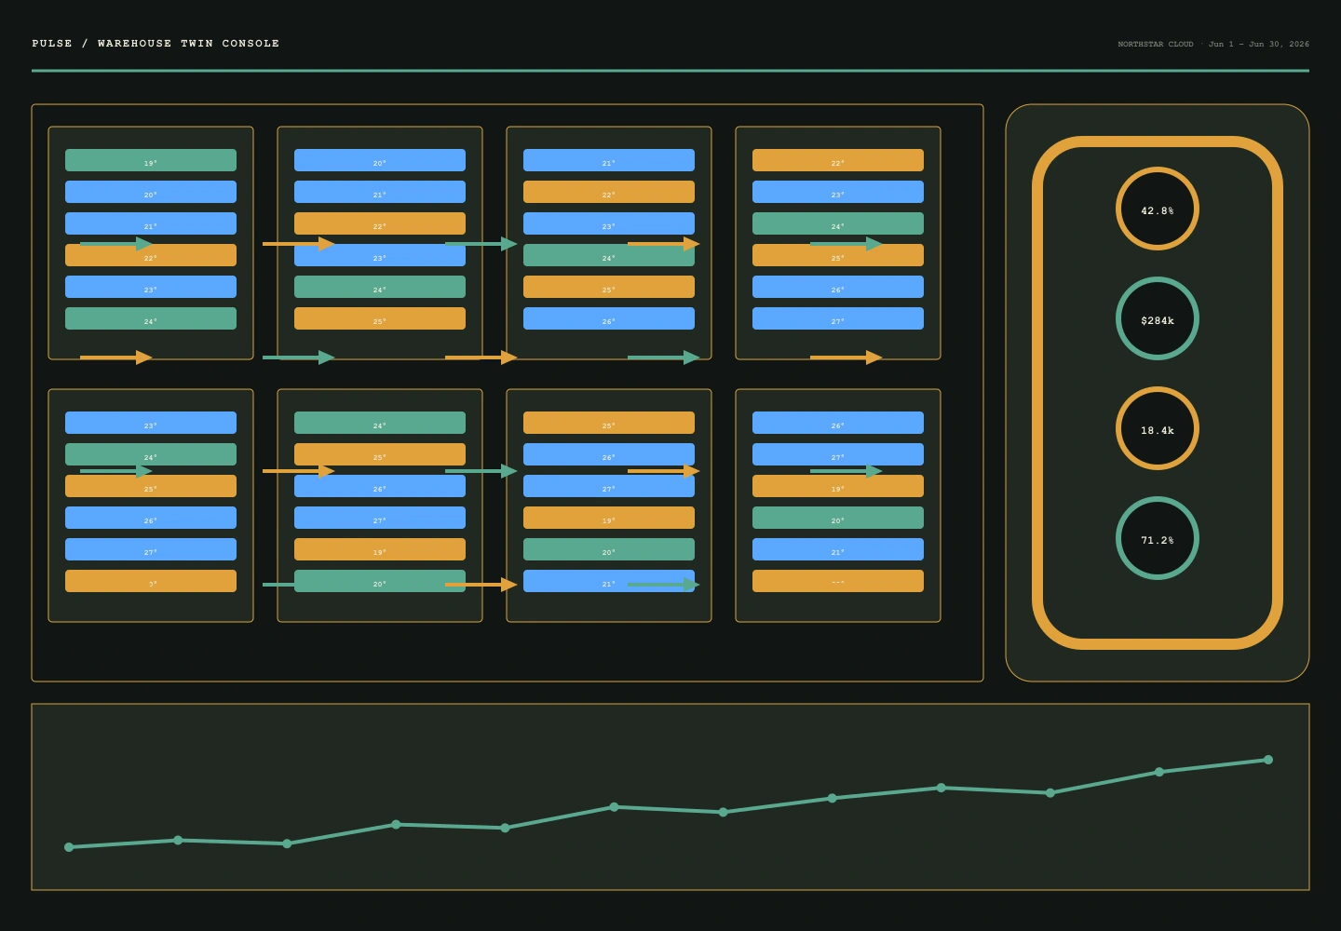The image size is (1341, 931).
Task: Click the "NORTHSTAR CLOUD" label
Action: click(x=1156, y=44)
